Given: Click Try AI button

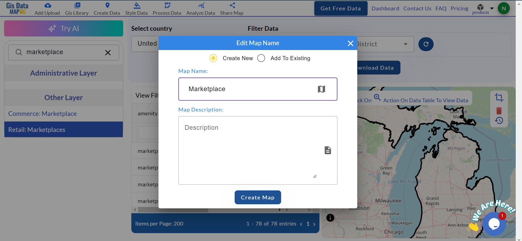Looking at the screenshot, I should click(64, 28).
